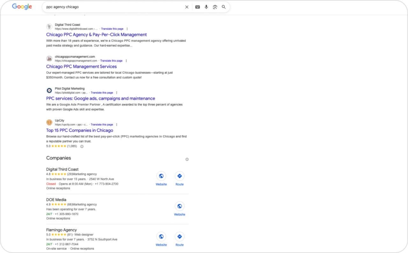Viewport: 408px width, 253px height.
Task: Click the Google logo
Action: point(22,6)
